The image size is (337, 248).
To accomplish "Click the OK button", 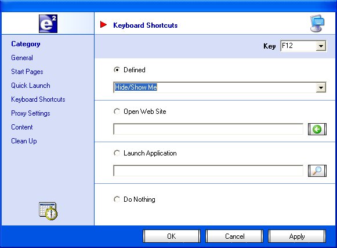I will 172,236.
